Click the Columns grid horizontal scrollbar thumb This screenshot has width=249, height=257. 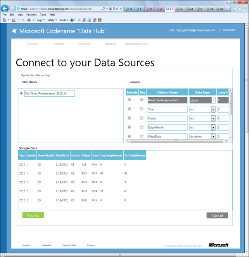(176, 141)
